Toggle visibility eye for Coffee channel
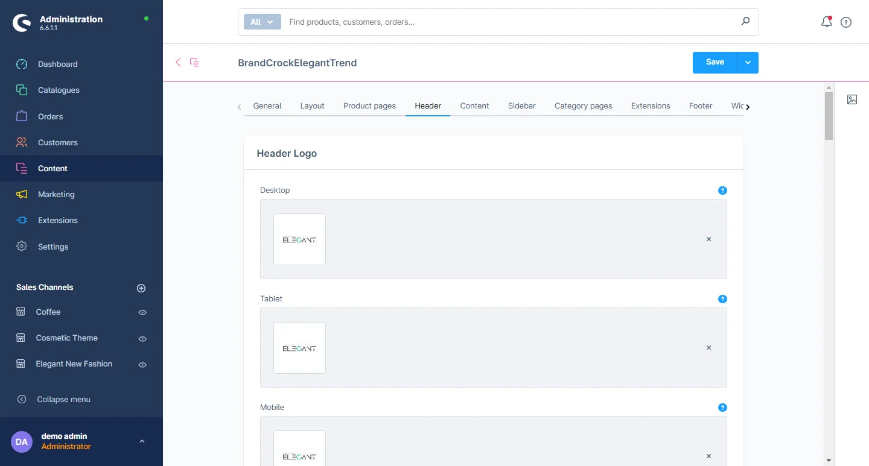 [142, 312]
